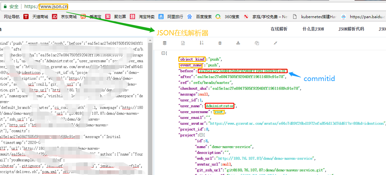The width and height of the screenshot is (386, 175).
Task: Click the "project_id" key
Action: click(x=191, y=129)
